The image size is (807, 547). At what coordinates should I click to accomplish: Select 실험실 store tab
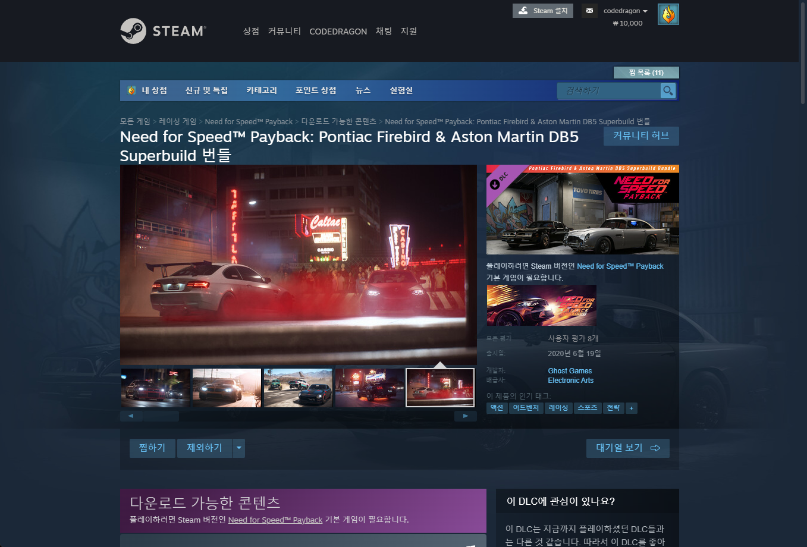[401, 90]
